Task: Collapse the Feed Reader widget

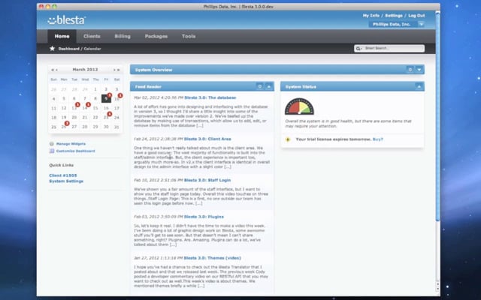Action: (x=269, y=87)
